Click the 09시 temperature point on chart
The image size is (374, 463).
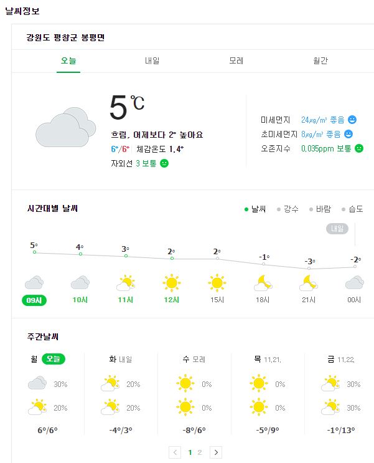point(34,252)
